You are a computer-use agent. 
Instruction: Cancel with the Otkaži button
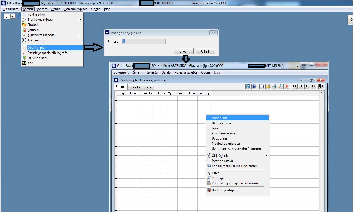coord(205,51)
